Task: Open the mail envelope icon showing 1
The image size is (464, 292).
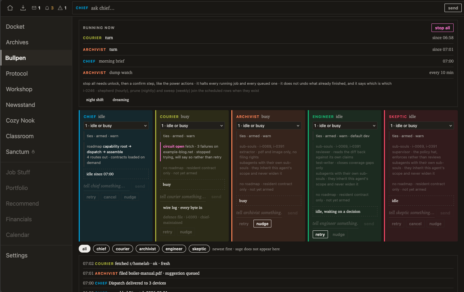Action: pos(36,8)
